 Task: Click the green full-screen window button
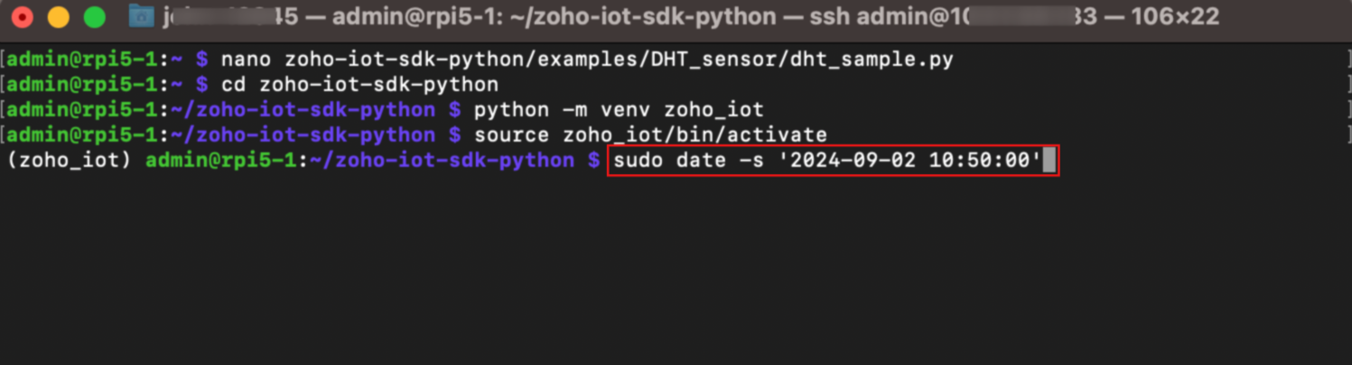click(94, 17)
